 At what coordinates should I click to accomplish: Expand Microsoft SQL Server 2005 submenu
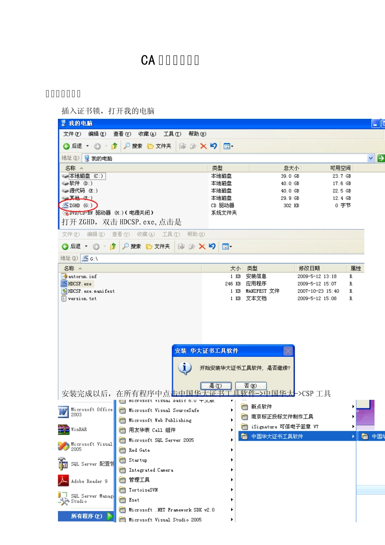point(232,440)
